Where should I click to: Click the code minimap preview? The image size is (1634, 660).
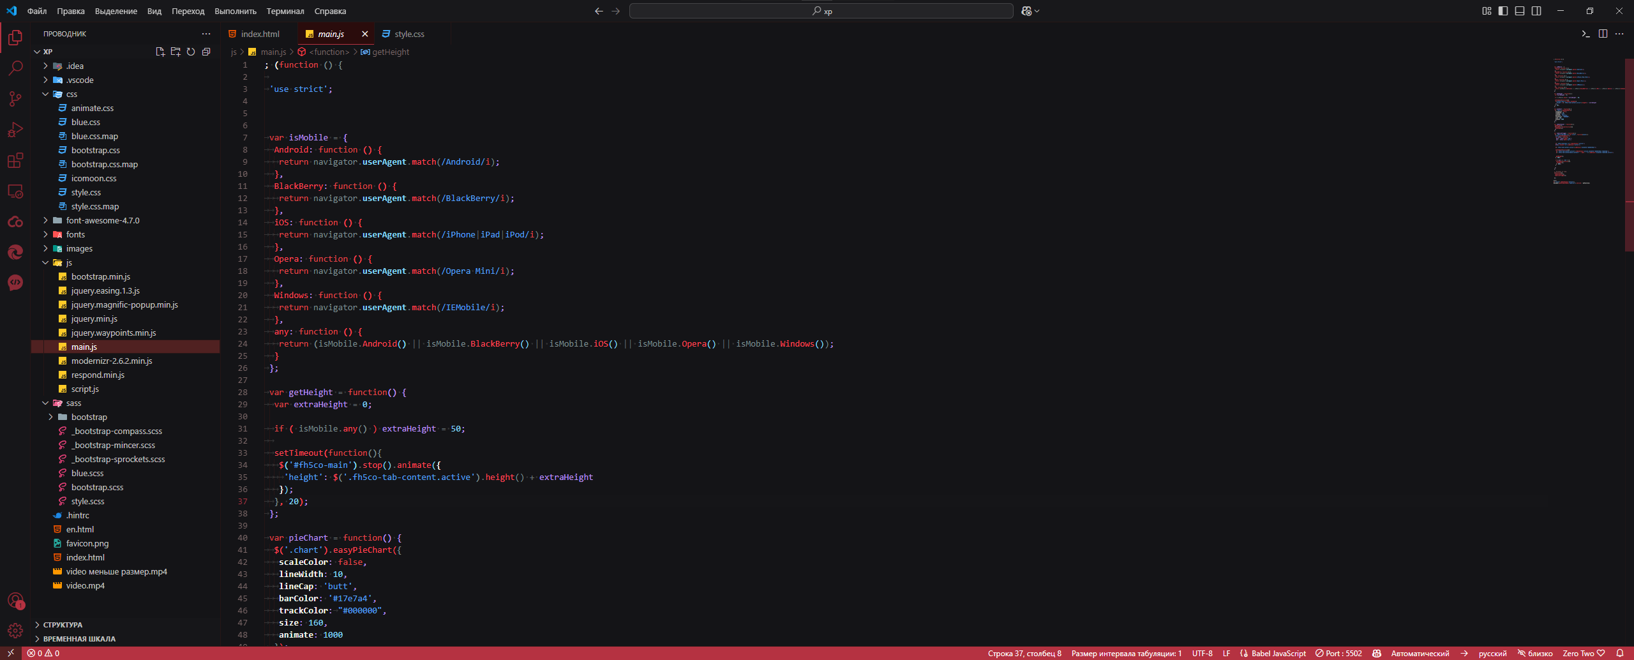pos(1589,121)
